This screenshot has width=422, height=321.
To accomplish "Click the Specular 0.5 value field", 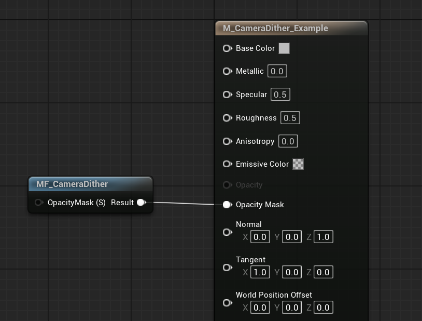I will tap(280, 95).
